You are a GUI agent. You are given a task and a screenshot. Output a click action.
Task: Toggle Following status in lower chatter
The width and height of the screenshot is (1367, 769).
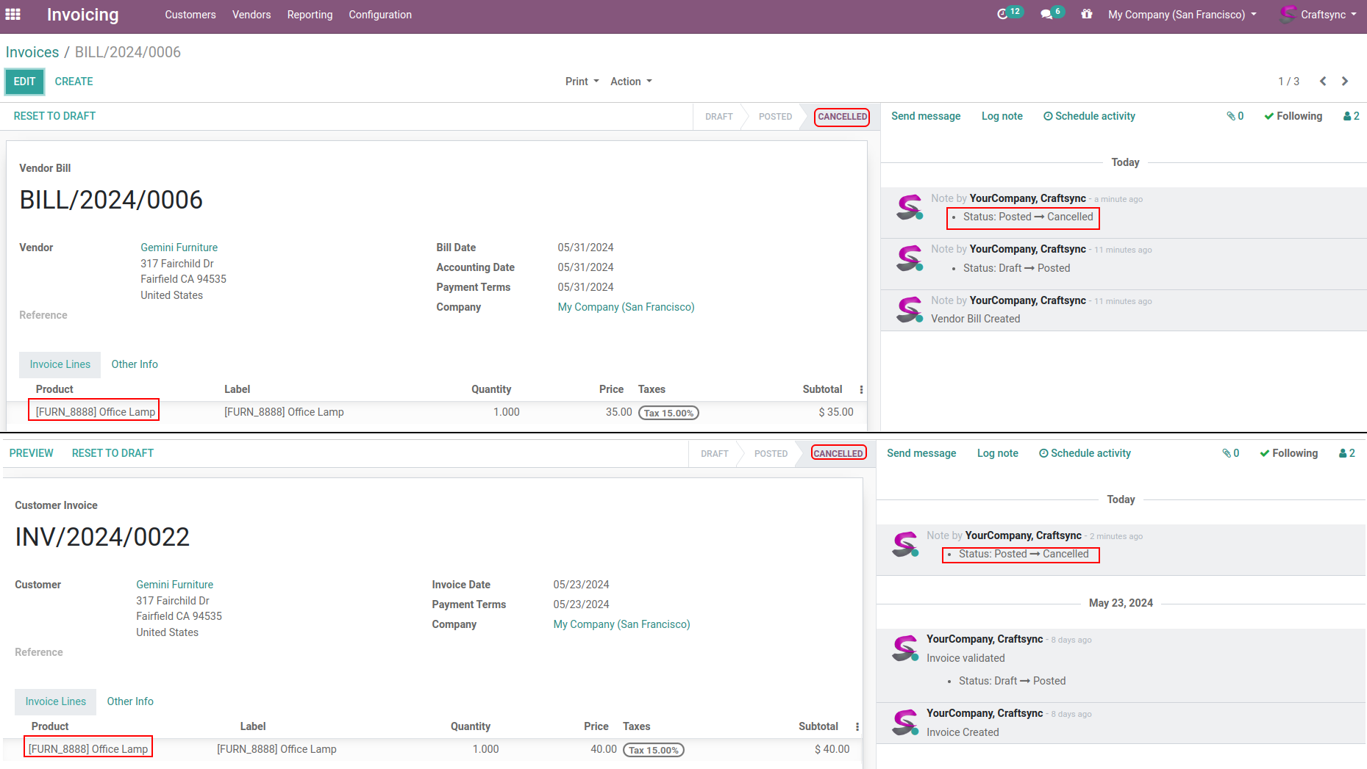[x=1288, y=453]
